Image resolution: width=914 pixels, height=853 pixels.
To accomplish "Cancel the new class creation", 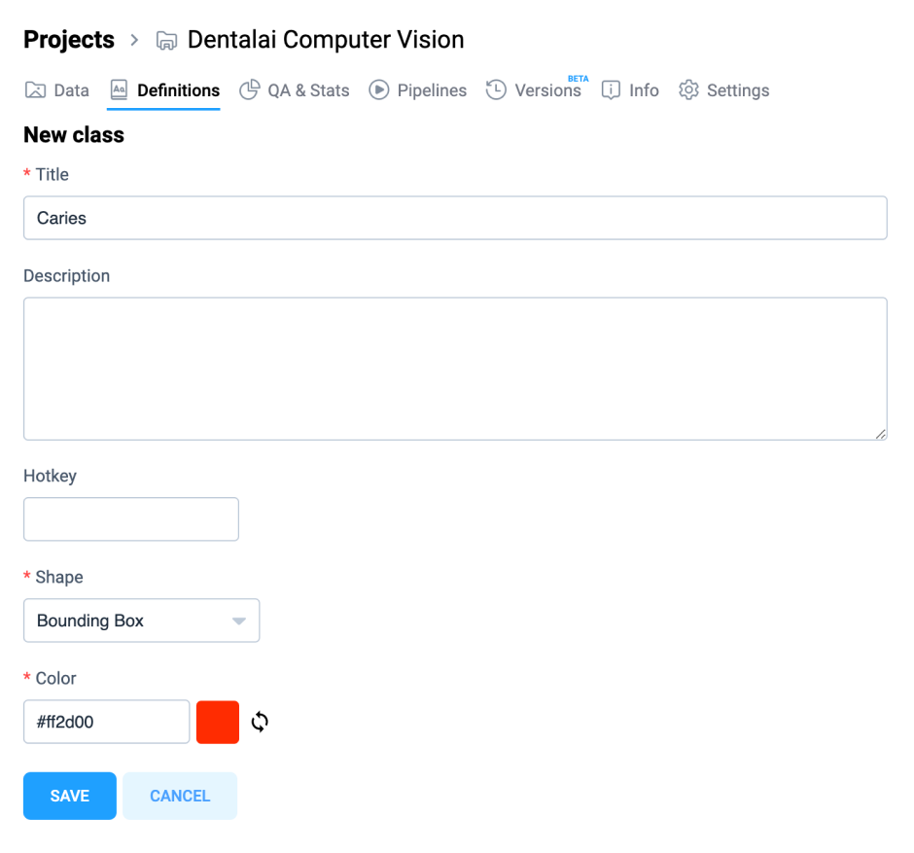I will (180, 796).
